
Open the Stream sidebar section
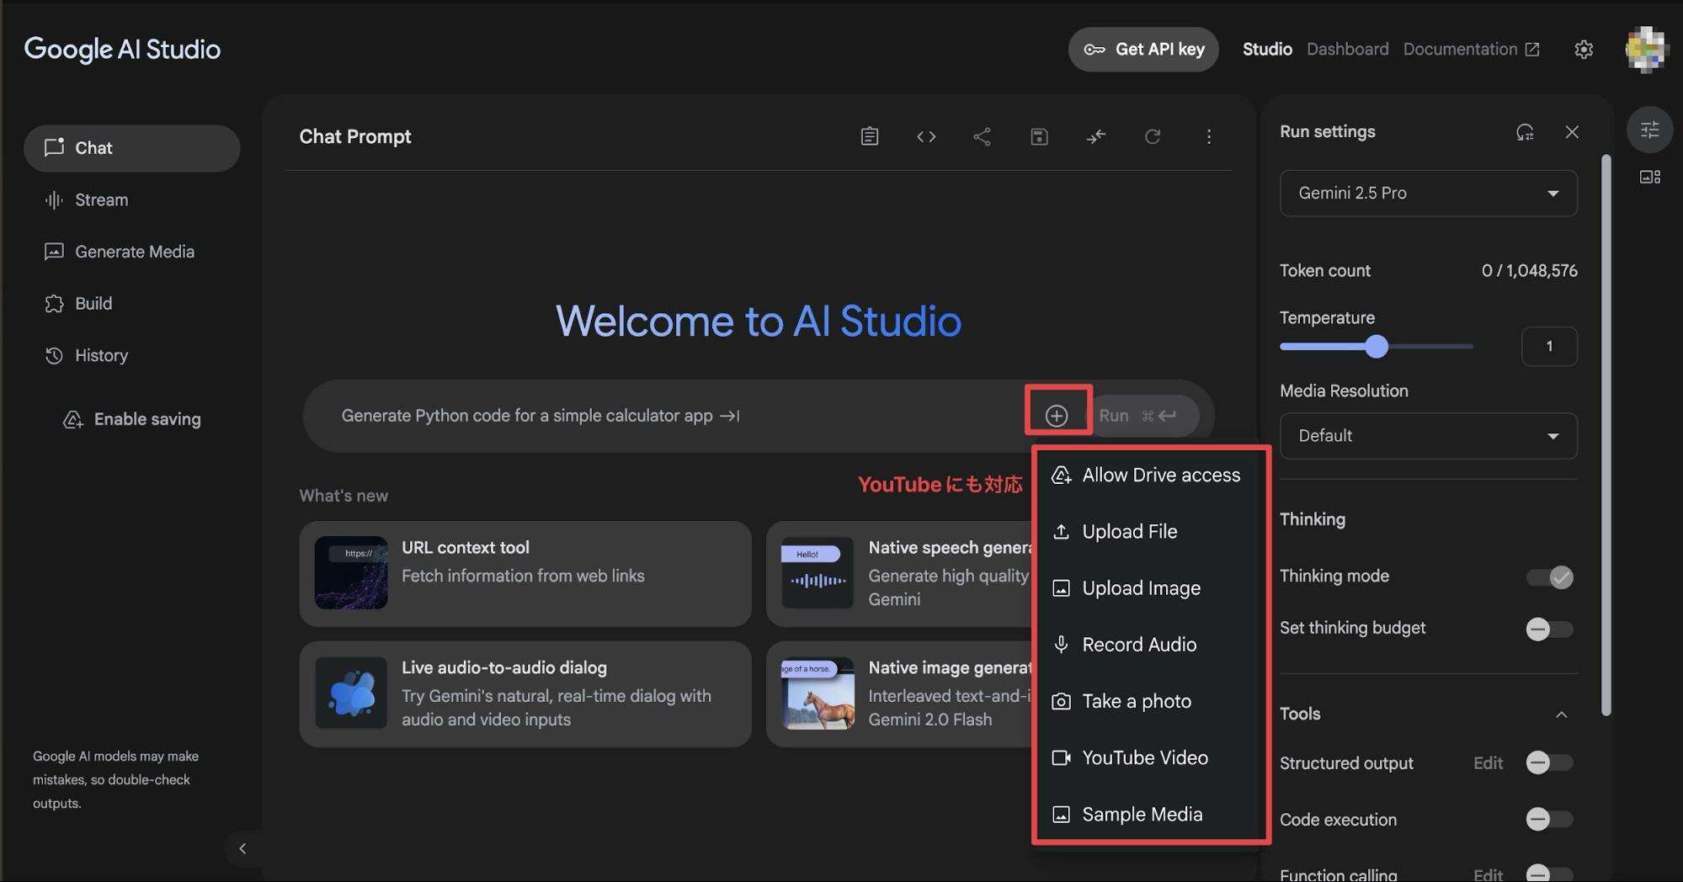(x=132, y=200)
